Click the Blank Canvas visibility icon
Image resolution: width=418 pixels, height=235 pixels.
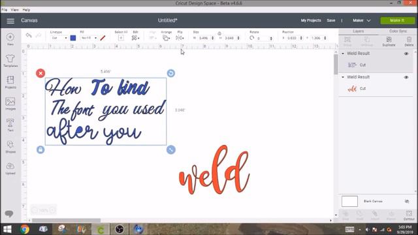click(x=407, y=202)
